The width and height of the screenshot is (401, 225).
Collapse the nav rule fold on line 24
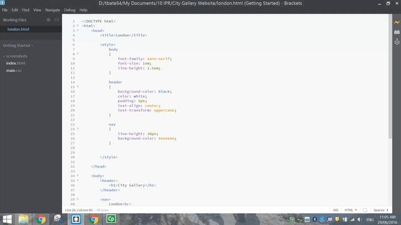click(78, 129)
